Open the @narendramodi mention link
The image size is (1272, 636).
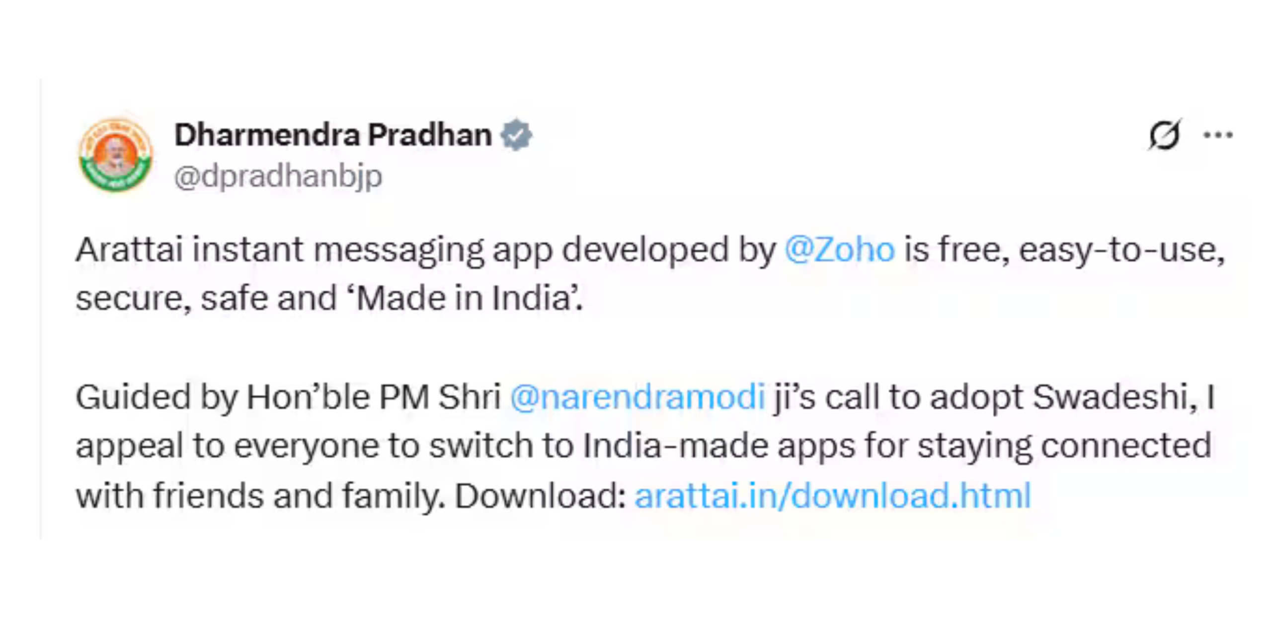pos(637,397)
